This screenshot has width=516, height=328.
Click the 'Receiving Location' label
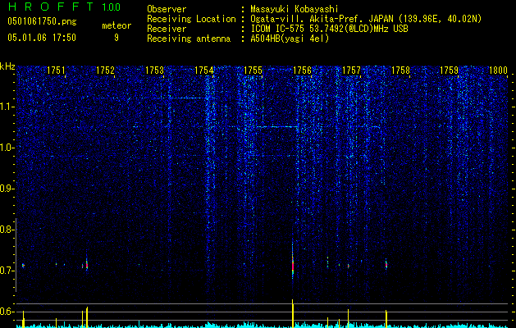point(191,19)
